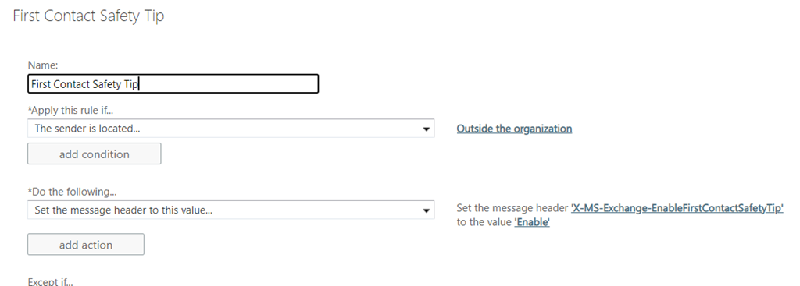800x286 pixels.
Task: Click the 'add condition' button
Action: click(95, 154)
